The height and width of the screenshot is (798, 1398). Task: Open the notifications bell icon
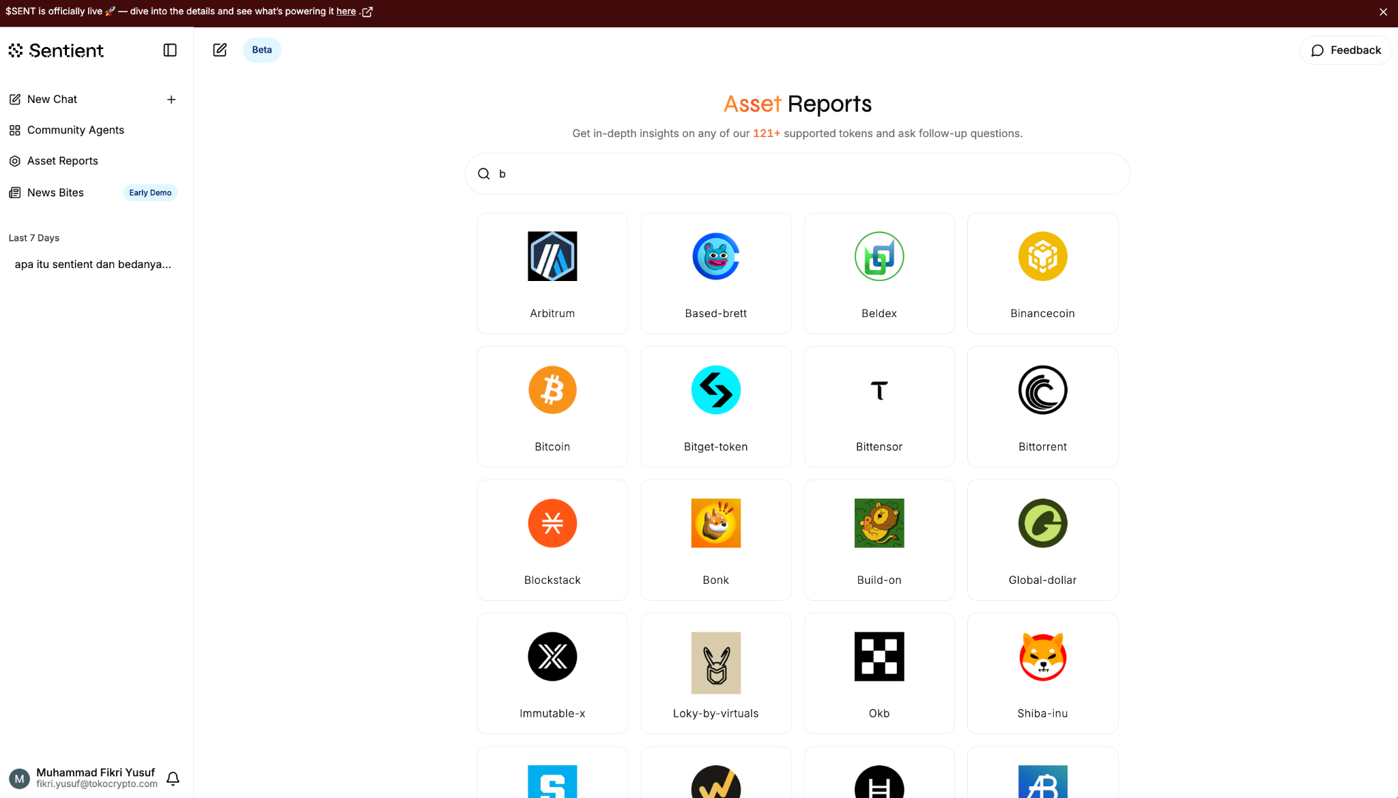pos(173,778)
